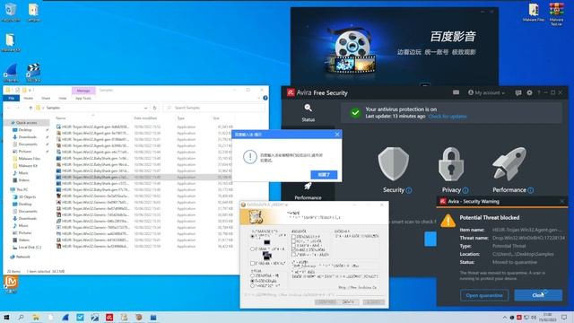Click the Performance rocket icon in Avira main panel
The height and width of the screenshot is (323, 574).
pos(509,164)
